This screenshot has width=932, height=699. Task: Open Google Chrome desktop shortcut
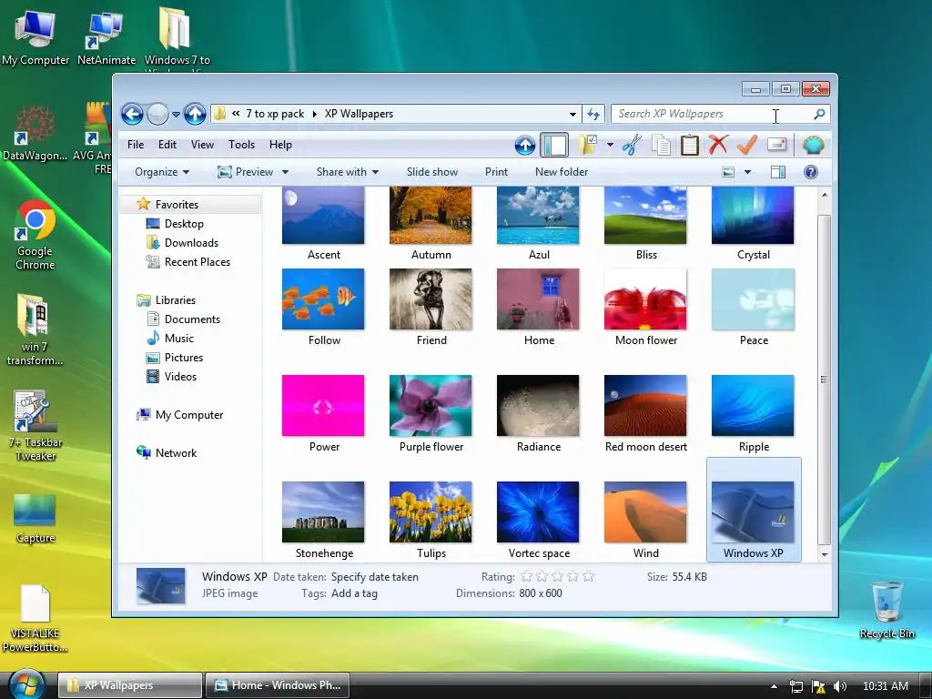click(35, 235)
